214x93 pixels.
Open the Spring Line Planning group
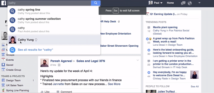18,90
